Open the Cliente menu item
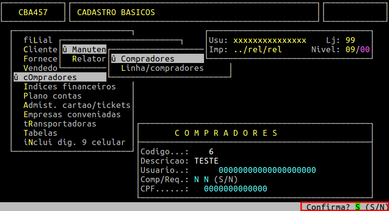The height and width of the screenshot is (211, 389). coord(41,49)
